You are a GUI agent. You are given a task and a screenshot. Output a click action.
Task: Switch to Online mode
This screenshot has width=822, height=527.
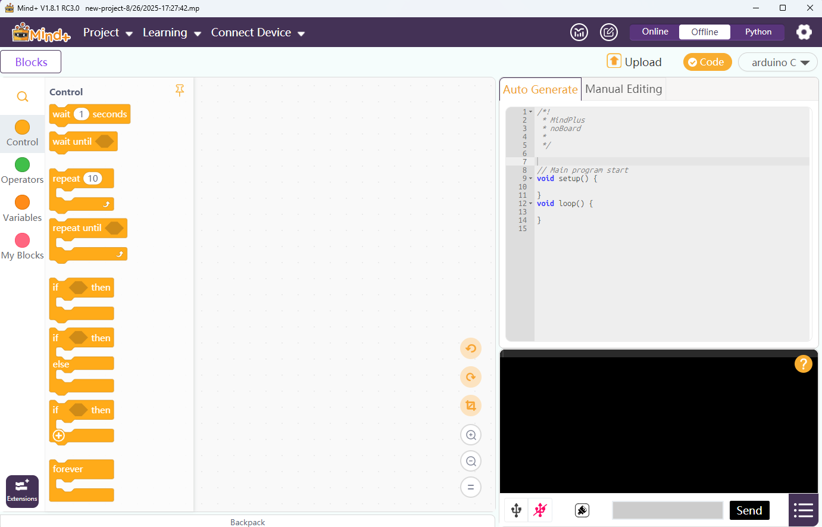coord(655,32)
